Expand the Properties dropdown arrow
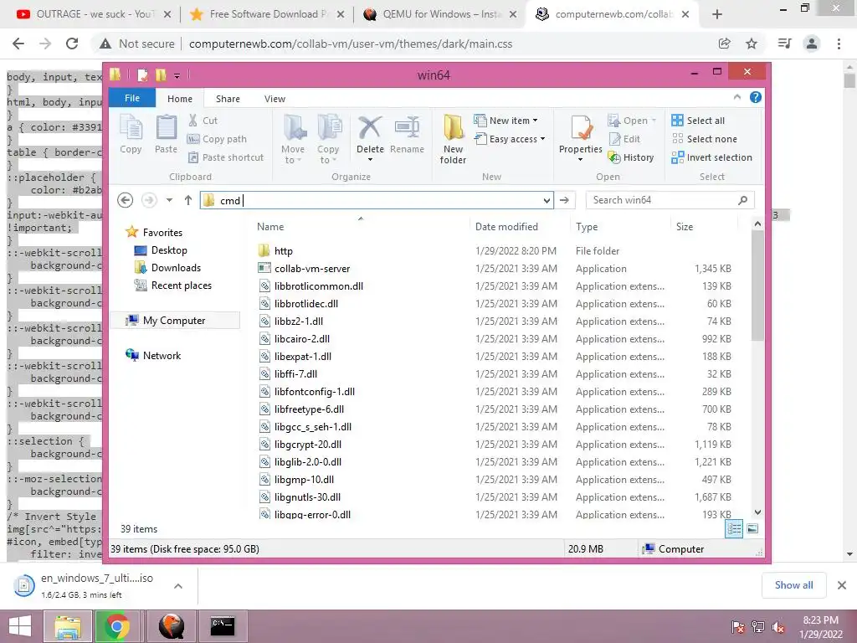857x643 pixels. (x=581, y=160)
